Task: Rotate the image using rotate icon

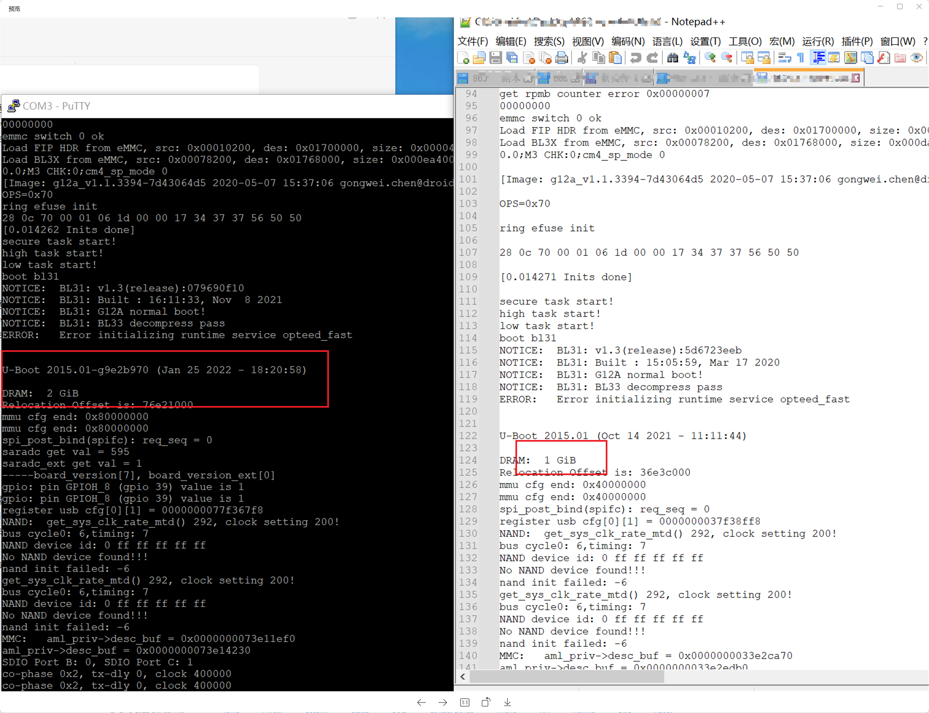Action: coord(486,703)
